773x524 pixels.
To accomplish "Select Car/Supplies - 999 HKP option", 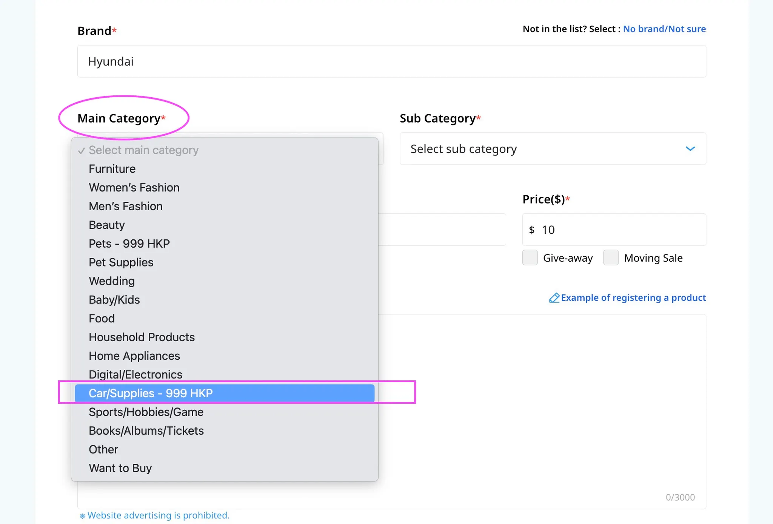I will click(225, 393).
